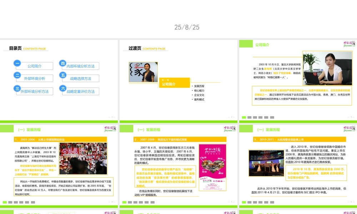Click the yellow heading '3、2010-2011'
357x214 pixels.
click(x=300, y=139)
